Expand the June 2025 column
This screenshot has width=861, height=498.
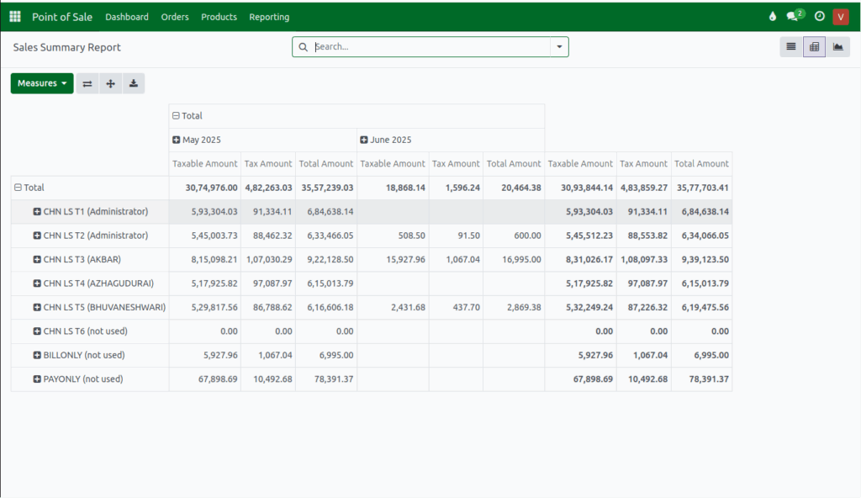pyautogui.click(x=365, y=140)
